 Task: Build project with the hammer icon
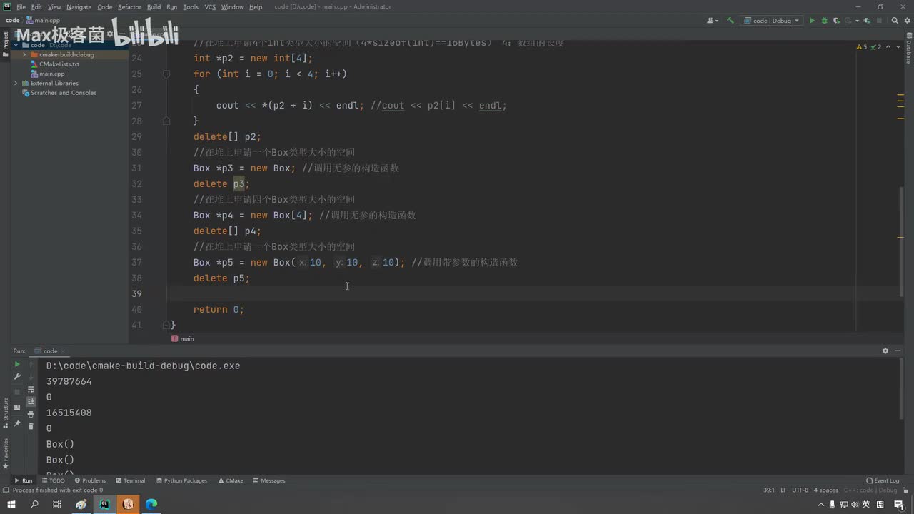pos(730,21)
